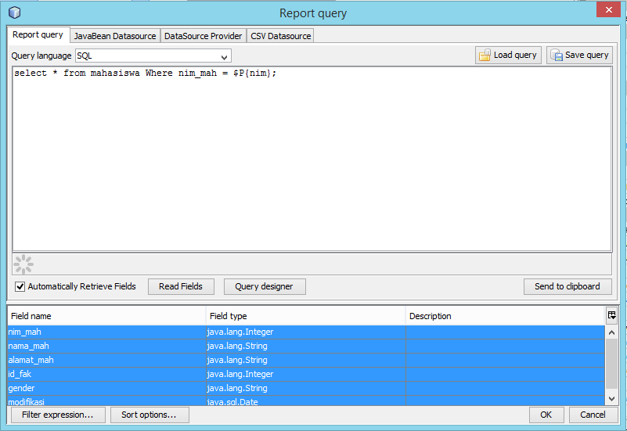627x431 pixels.
Task: Open Filter expression dialog
Action: click(x=58, y=415)
